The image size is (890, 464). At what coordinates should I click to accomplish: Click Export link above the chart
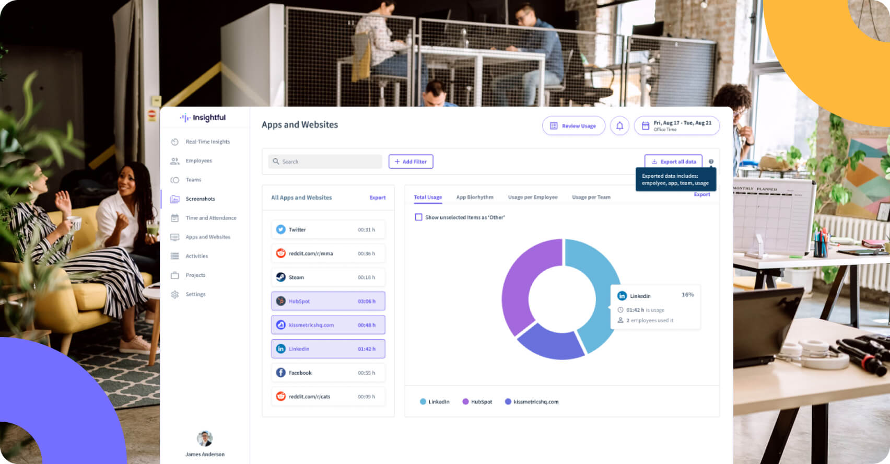(x=702, y=194)
